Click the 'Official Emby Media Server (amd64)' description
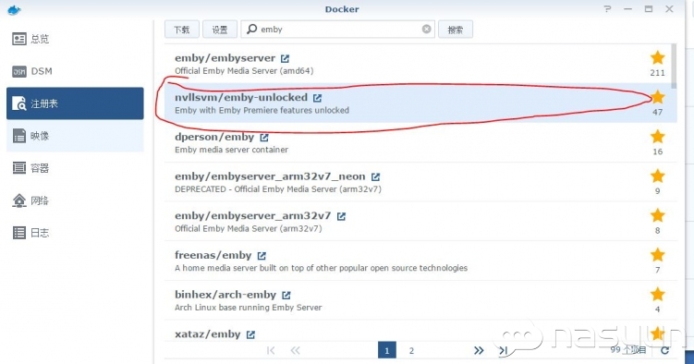This screenshot has width=694, height=364. click(244, 71)
